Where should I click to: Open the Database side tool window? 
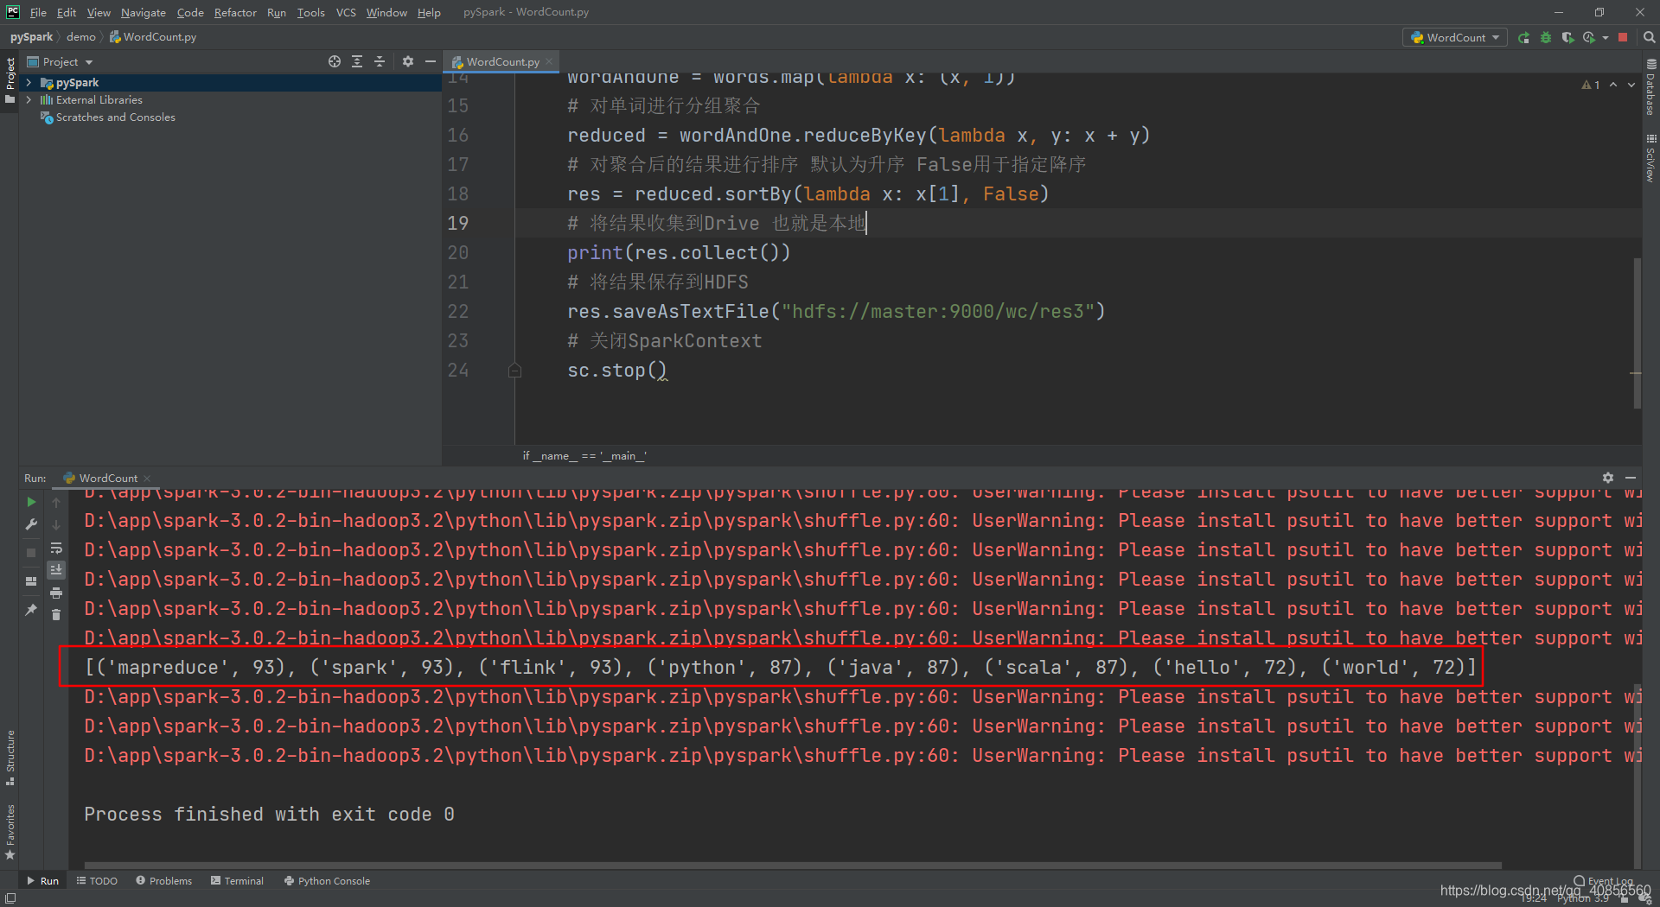1650,87
